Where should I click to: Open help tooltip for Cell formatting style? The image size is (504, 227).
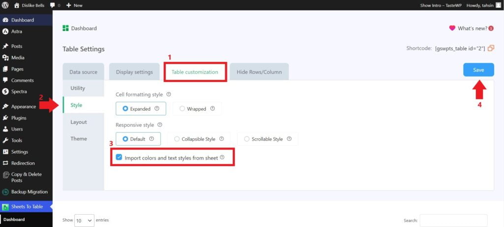pyautogui.click(x=168, y=95)
